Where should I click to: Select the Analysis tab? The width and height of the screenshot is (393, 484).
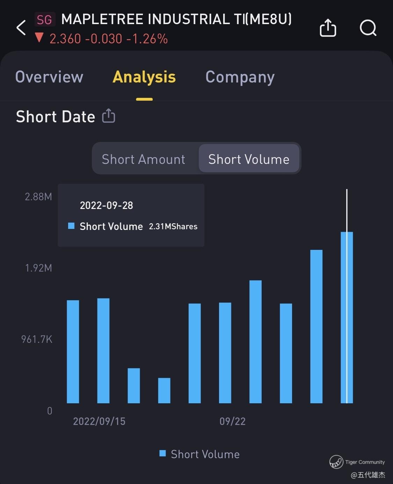click(144, 77)
